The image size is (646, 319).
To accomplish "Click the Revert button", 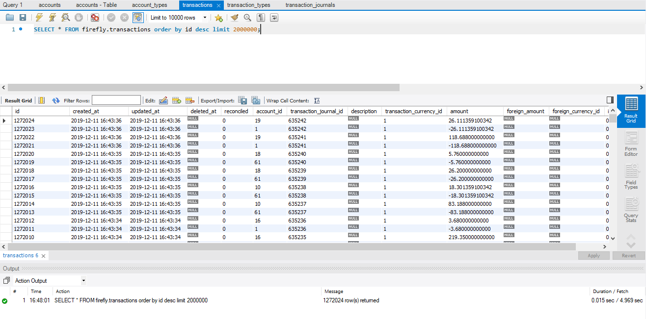I will (629, 255).
